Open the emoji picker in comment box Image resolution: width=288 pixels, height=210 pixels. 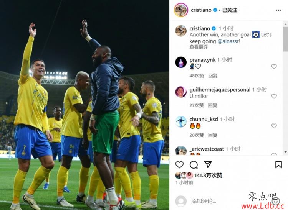[x=276, y=201]
